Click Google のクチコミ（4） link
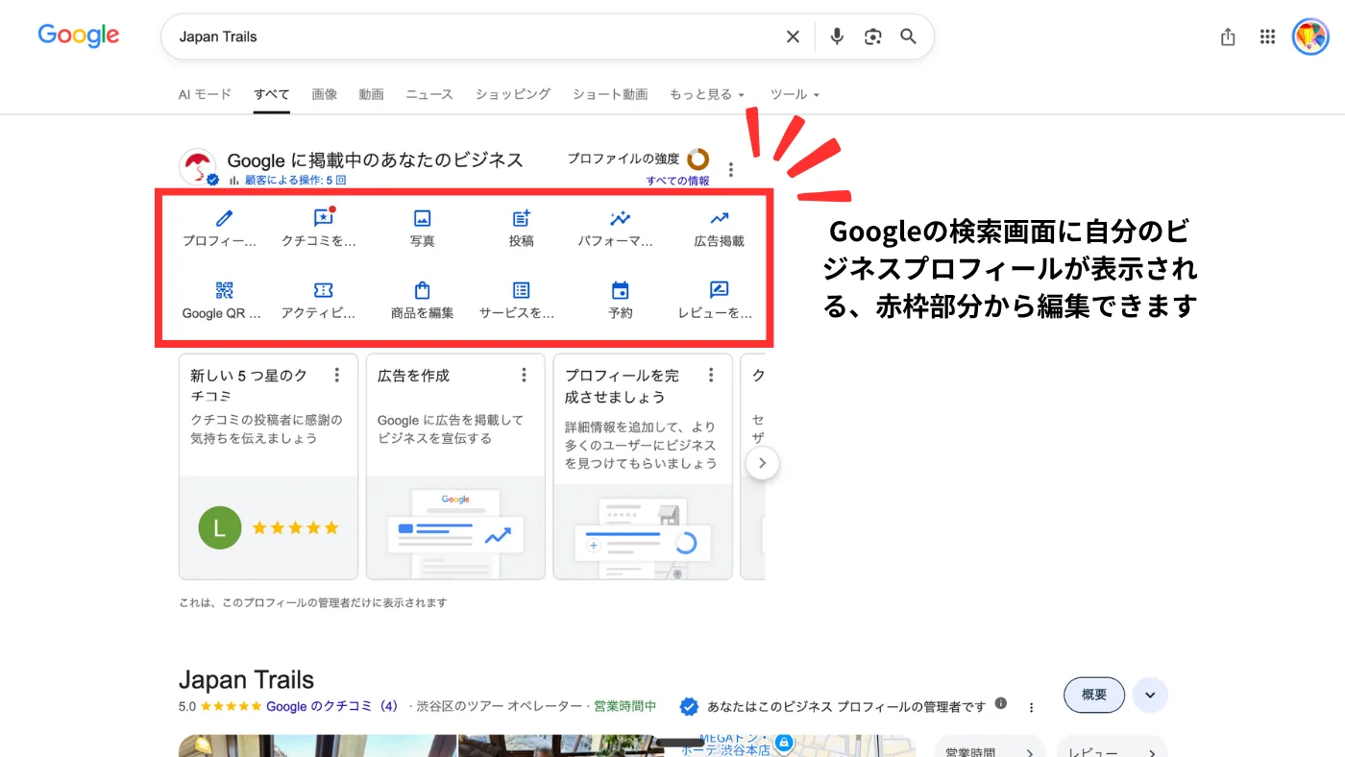Image resolution: width=1345 pixels, height=757 pixels. coord(332,706)
